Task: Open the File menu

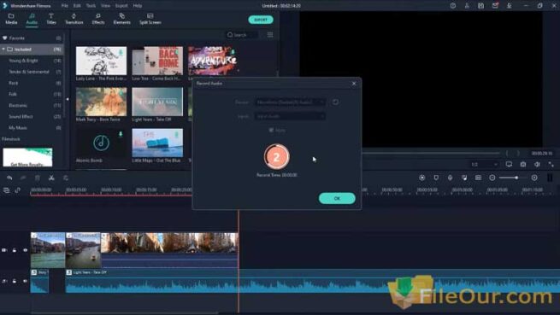Action: 65,6
